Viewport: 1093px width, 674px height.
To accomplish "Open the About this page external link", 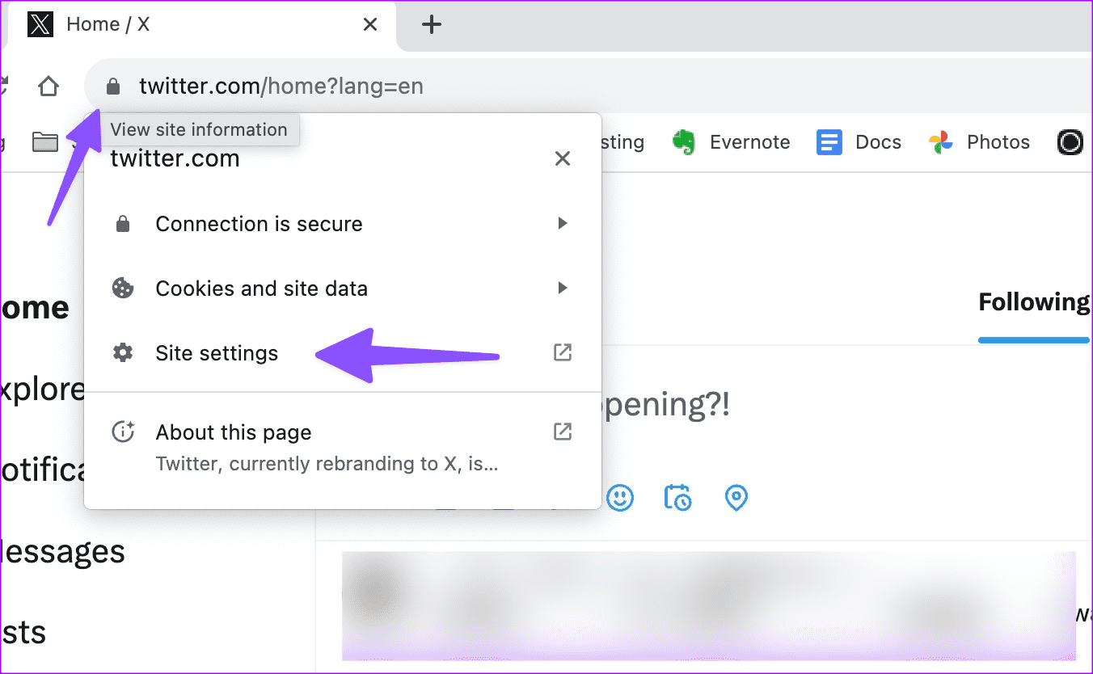I will (562, 432).
